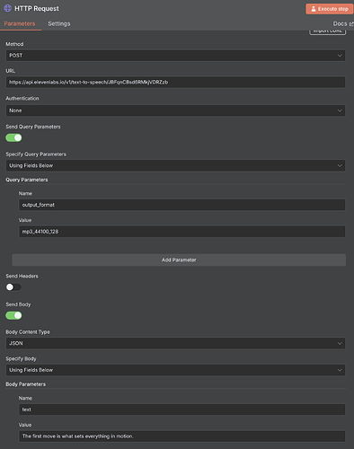Switch to the Parameters tab

[20, 23]
